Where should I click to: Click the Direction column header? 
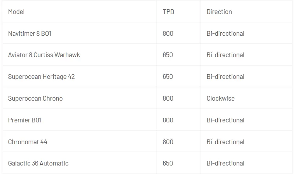coord(219,12)
